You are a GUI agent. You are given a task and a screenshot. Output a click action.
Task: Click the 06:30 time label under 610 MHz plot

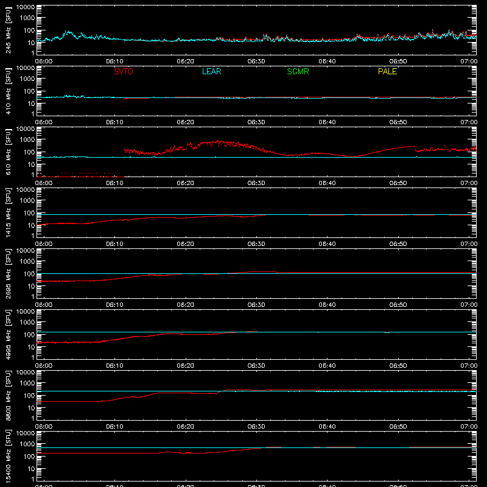click(256, 183)
